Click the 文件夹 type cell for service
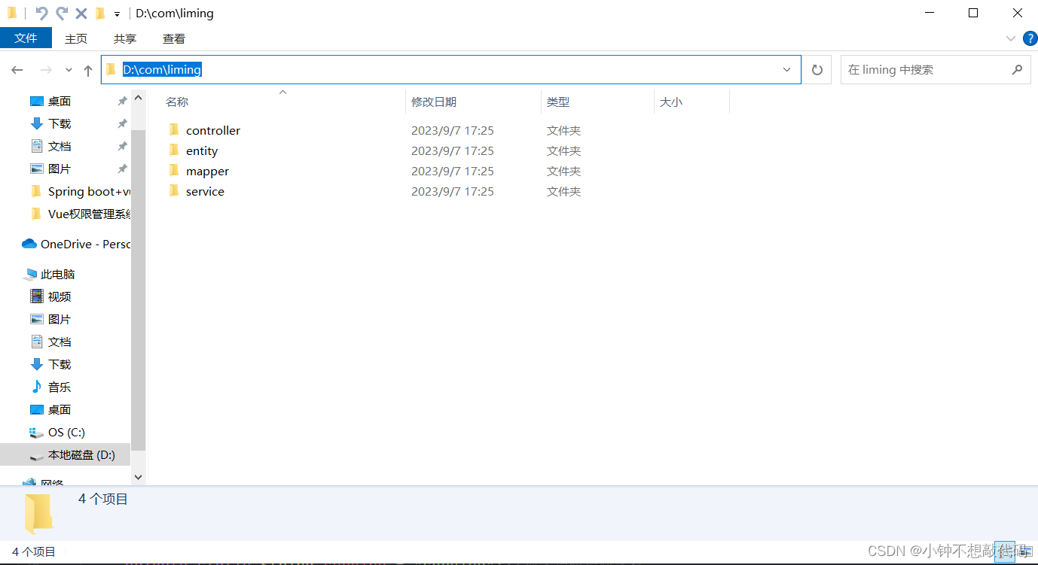This screenshot has height=565, width=1038. tap(564, 191)
